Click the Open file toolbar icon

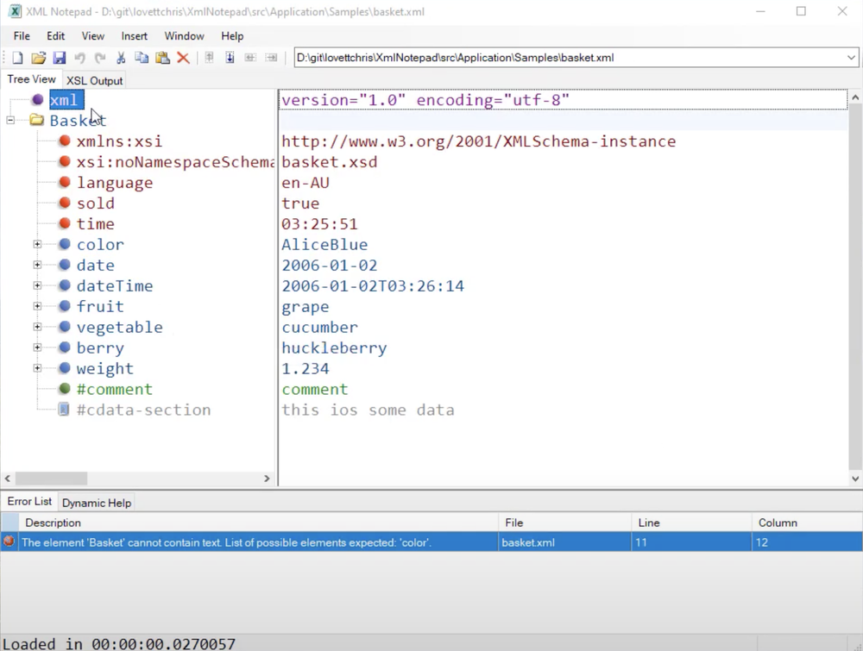click(38, 57)
